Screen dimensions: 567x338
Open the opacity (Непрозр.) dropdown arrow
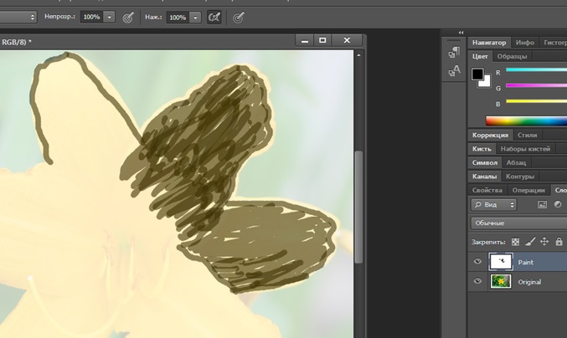tap(110, 17)
